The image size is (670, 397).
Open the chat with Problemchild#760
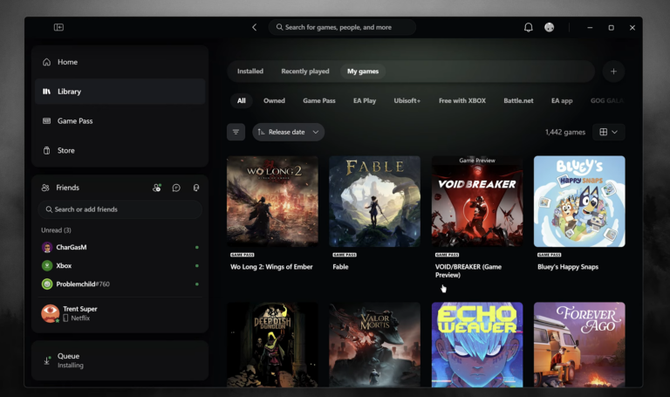coord(120,284)
